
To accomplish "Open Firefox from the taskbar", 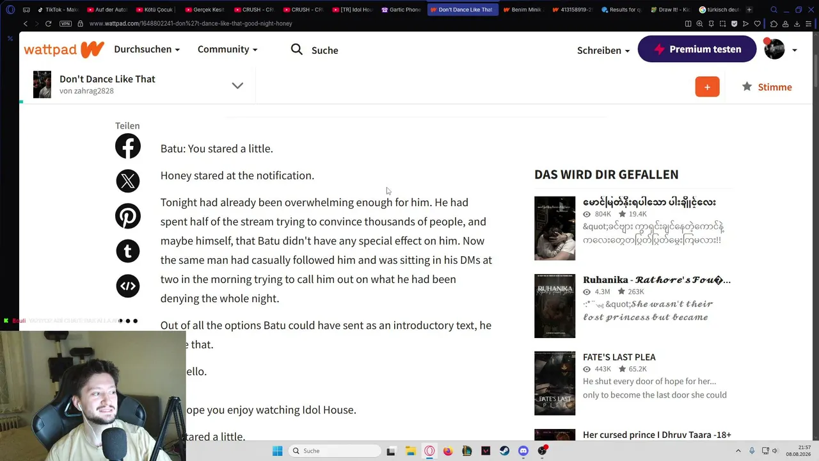I will (448, 451).
